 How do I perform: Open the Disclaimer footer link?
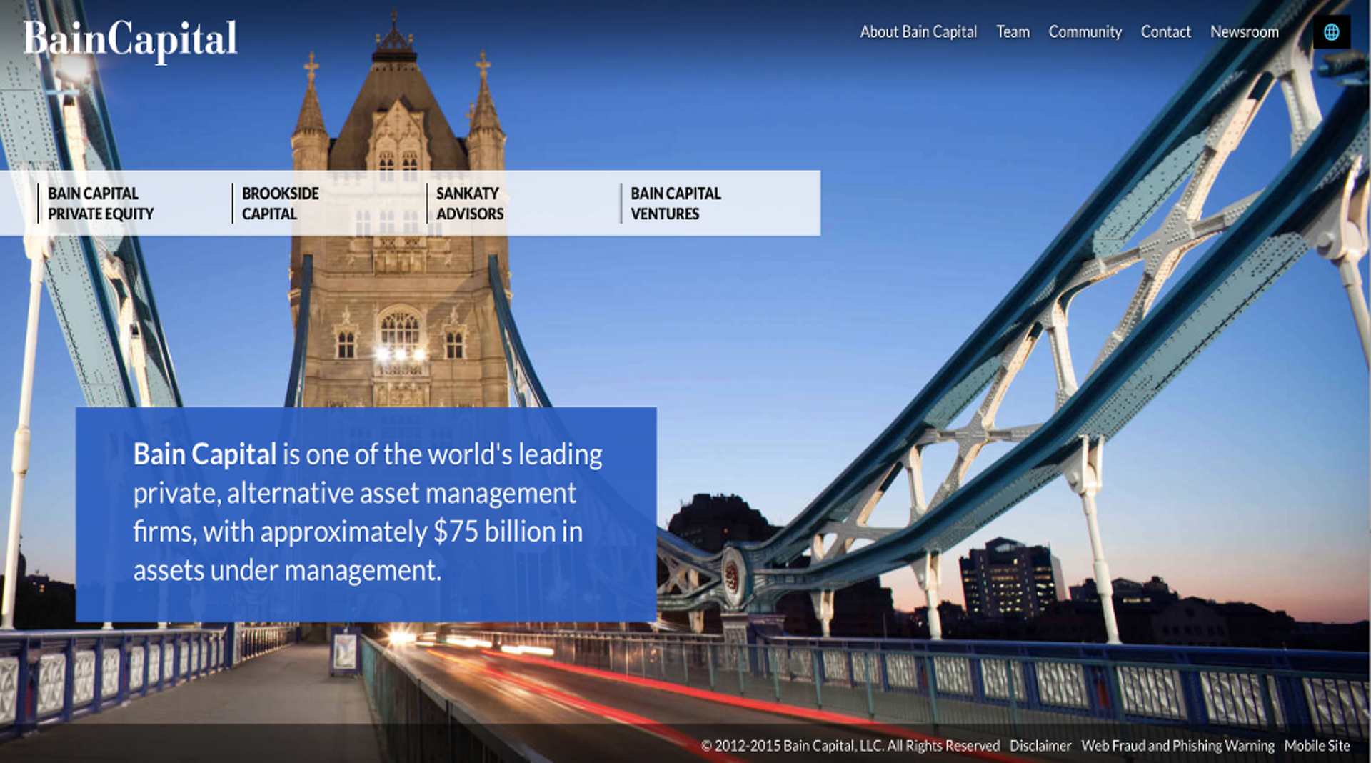coord(1040,746)
